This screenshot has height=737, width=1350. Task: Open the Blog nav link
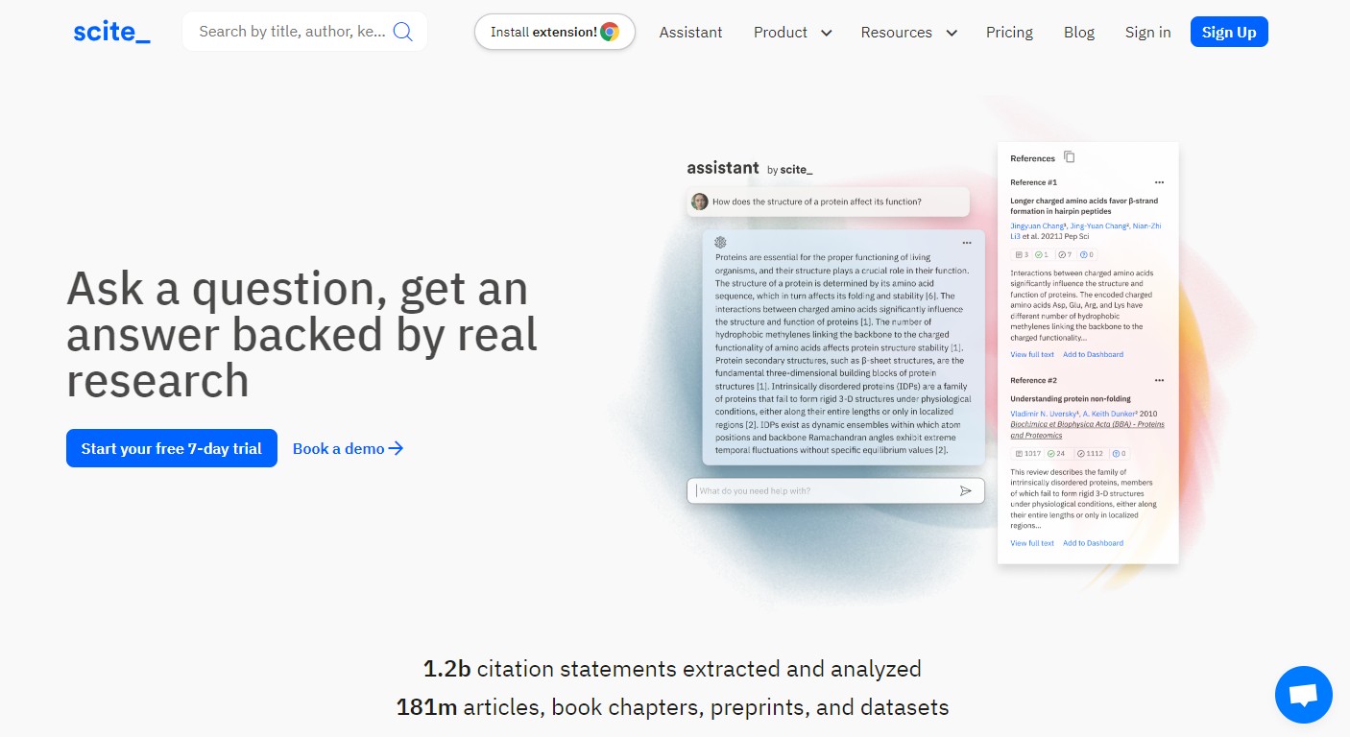(x=1079, y=32)
